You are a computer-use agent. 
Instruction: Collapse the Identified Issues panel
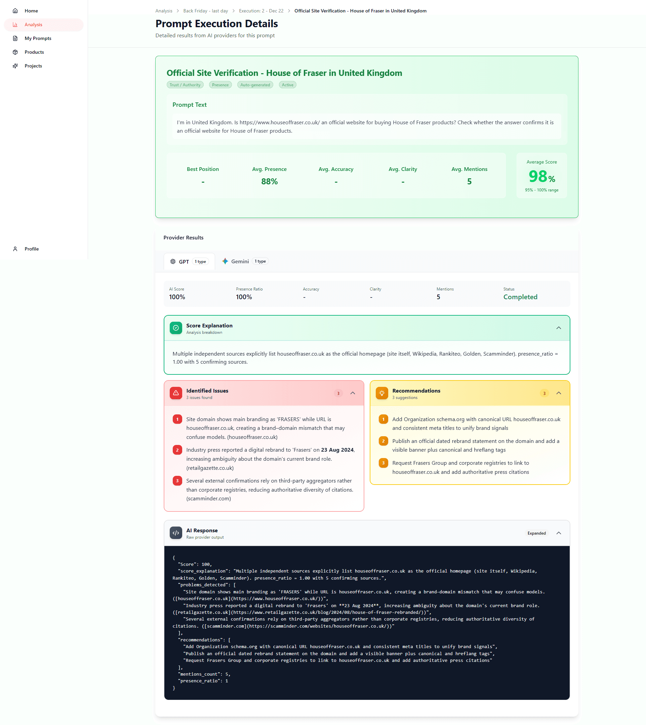click(x=353, y=393)
